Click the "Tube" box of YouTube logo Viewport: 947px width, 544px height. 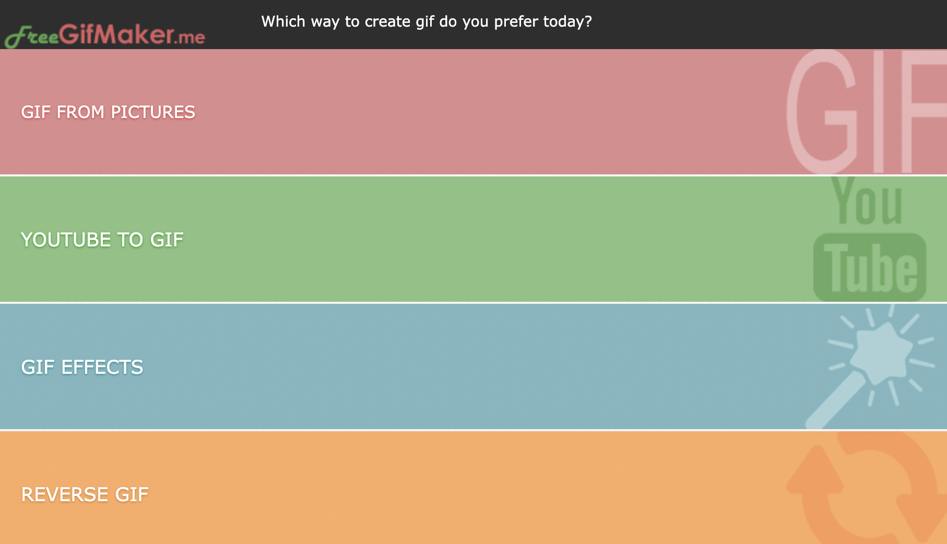tap(870, 267)
